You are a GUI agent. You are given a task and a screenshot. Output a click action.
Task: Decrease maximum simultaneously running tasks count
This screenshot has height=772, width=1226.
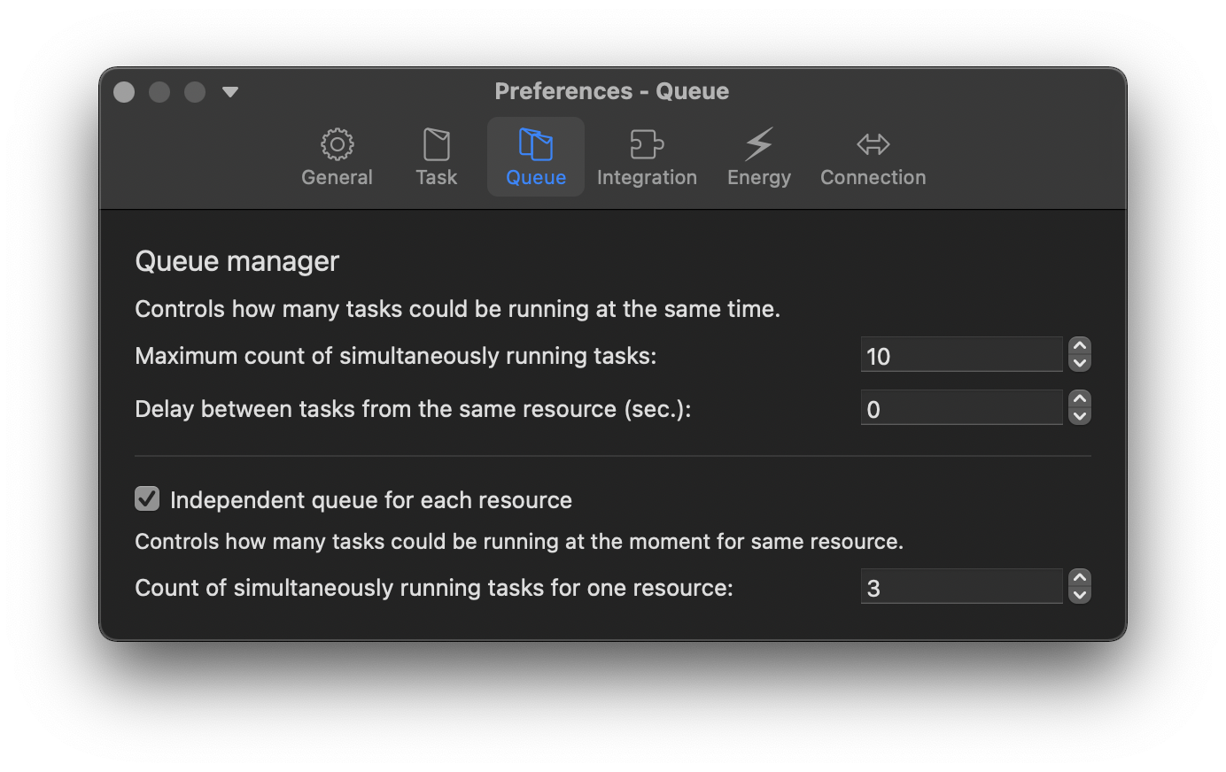(1079, 363)
